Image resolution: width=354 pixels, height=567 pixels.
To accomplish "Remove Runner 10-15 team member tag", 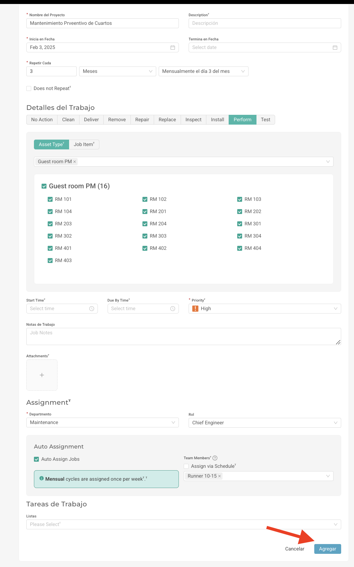I will coord(219,476).
